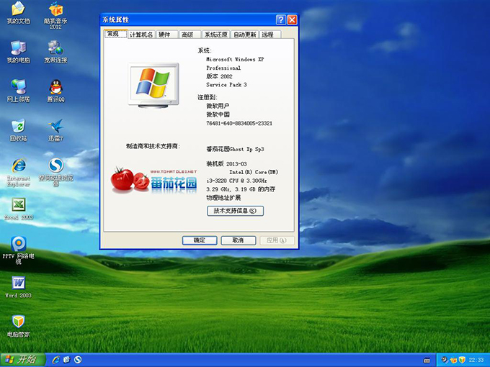The height and width of the screenshot is (367, 490).
Task: Open 腾讯QQ desktop icon
Action: [55, 87]
